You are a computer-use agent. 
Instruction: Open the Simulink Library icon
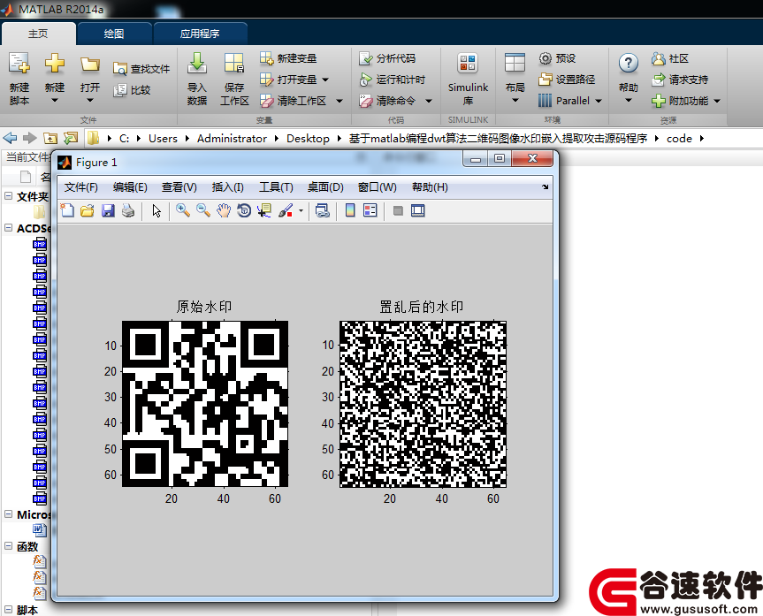(x=468, y=64)
